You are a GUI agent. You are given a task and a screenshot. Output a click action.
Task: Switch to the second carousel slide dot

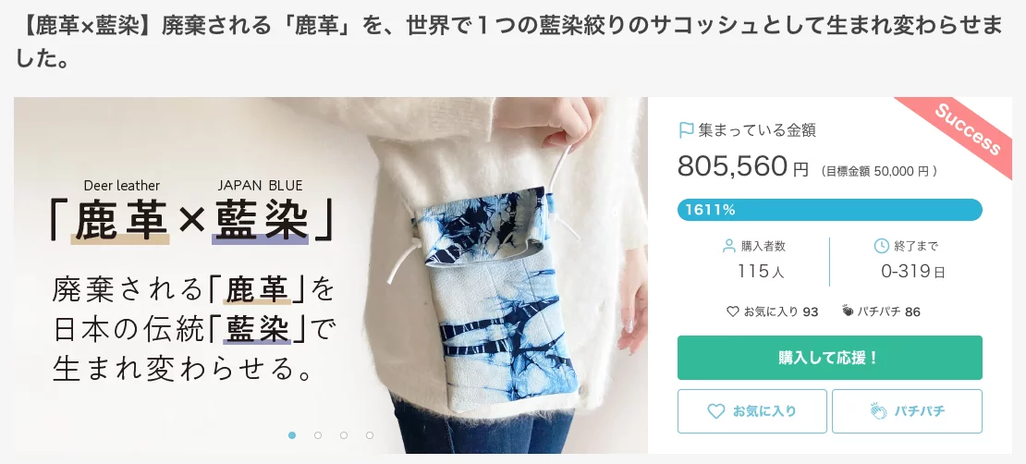tap(318, 435)
